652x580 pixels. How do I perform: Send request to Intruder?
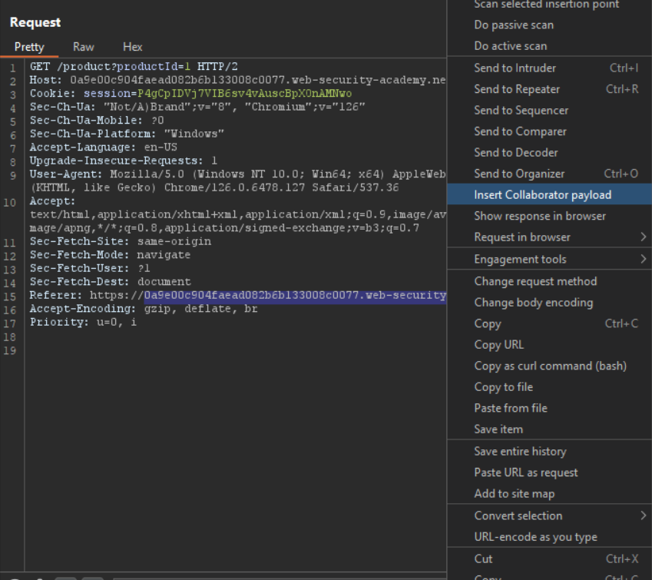[515, 68]
